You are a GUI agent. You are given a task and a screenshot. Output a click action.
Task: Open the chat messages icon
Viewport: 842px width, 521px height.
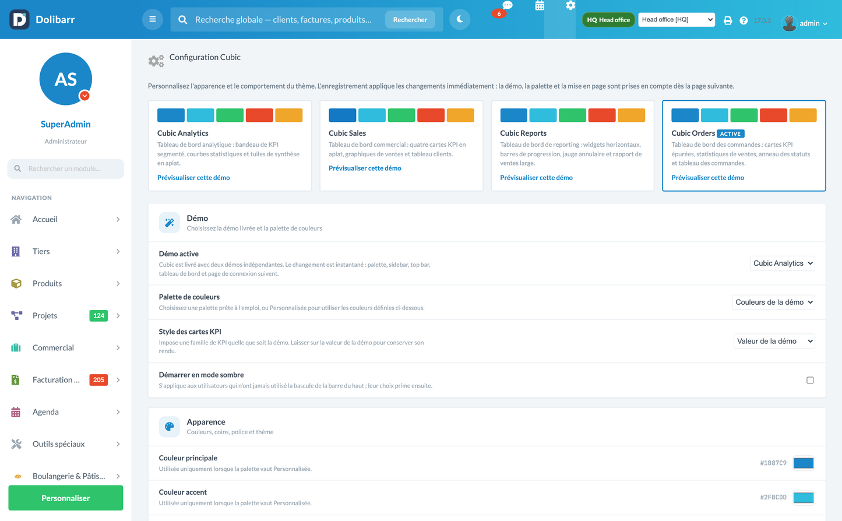tap(508, 5)
